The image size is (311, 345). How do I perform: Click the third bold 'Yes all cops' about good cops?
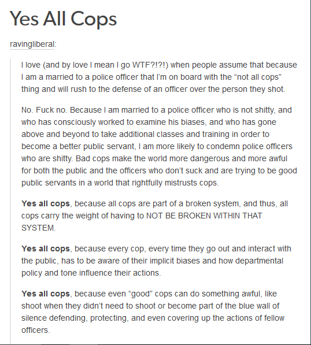coord(46,294)
